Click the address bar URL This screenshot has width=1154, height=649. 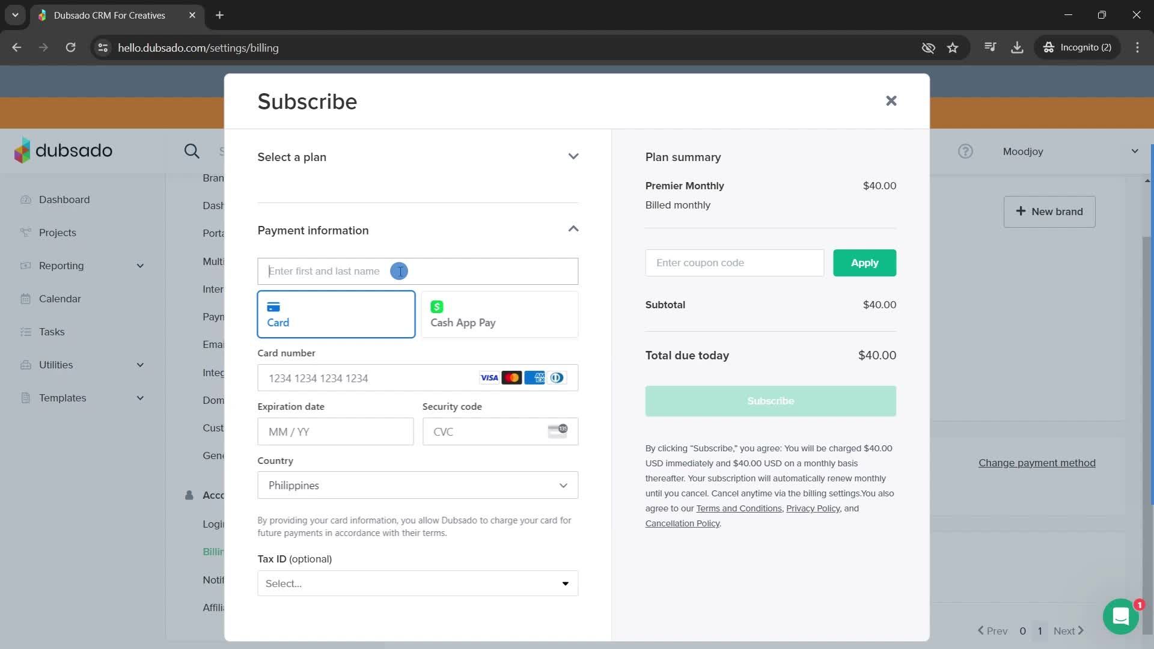tap(198, 47)
